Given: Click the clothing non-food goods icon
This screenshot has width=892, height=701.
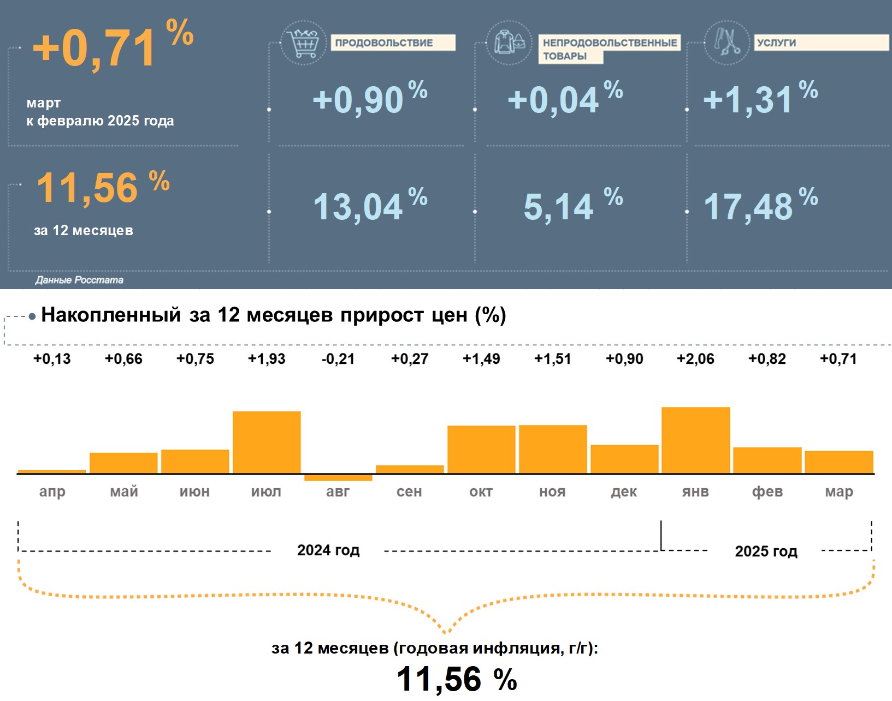Looking at the screenshot, I should point(509,43).
